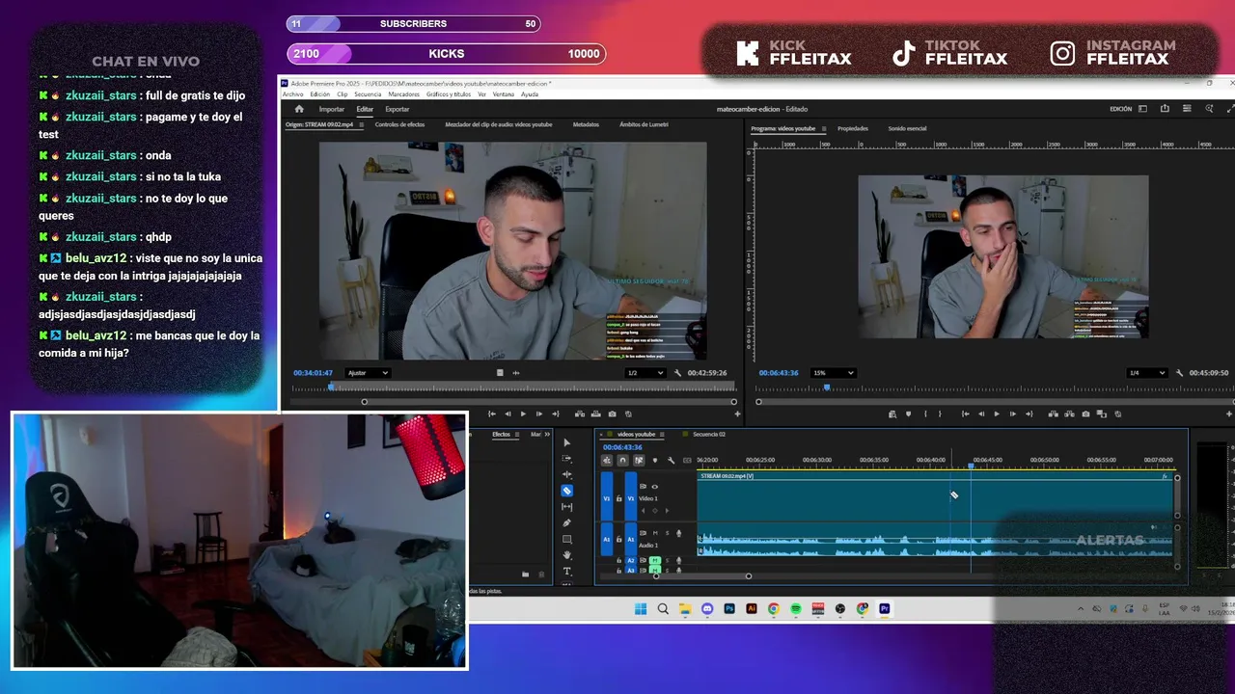Open the Ajustar zoom dropdown in Source monitor

point(368,373)
